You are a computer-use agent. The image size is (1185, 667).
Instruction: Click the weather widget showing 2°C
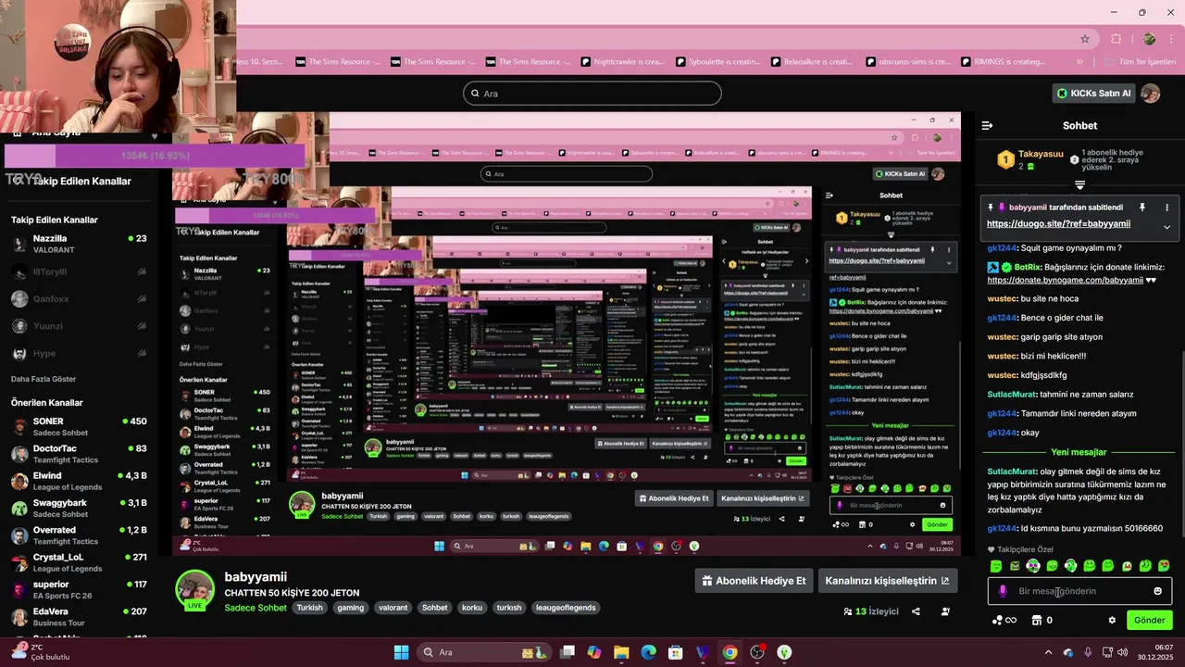pyautogui.click(x=41, y=652)
